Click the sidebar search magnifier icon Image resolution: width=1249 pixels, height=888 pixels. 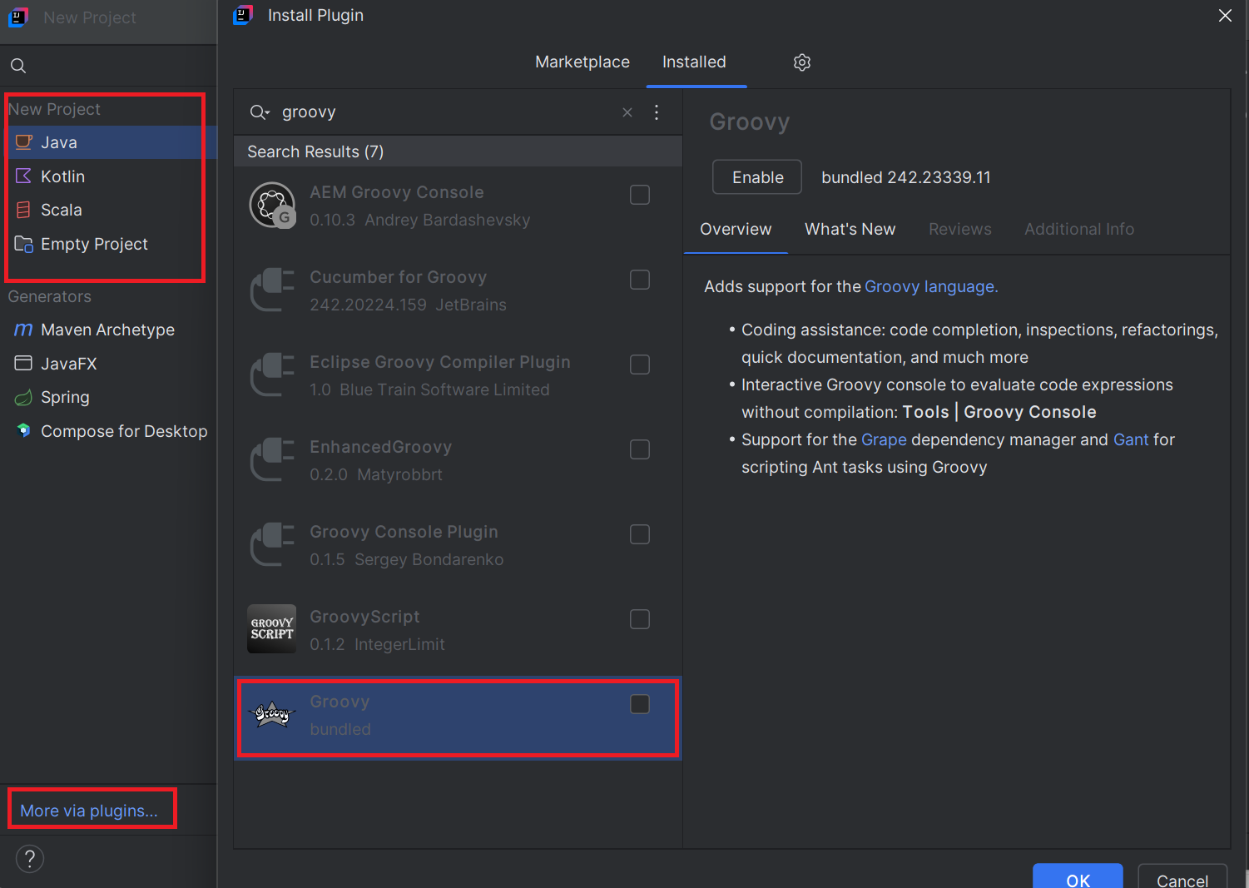point(18,66)
